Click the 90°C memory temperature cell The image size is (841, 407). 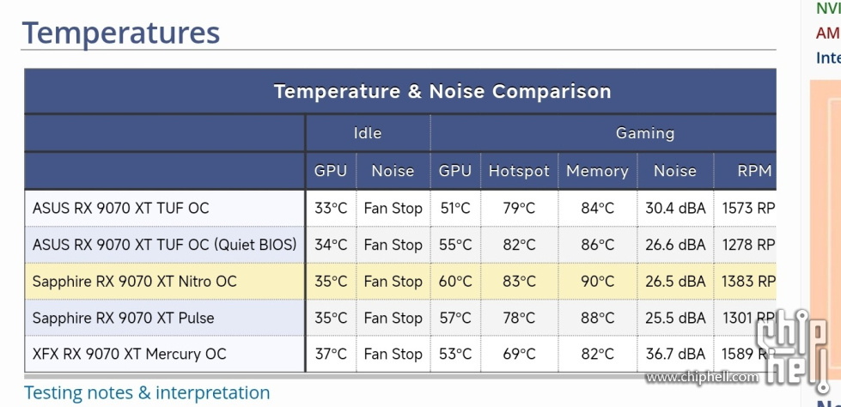point(598,281)
